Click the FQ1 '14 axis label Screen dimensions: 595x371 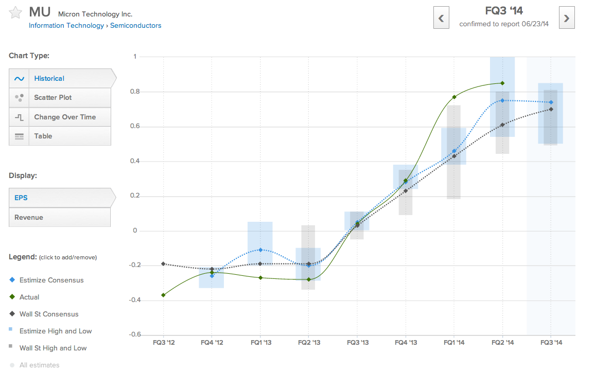(x=454, y=343)
